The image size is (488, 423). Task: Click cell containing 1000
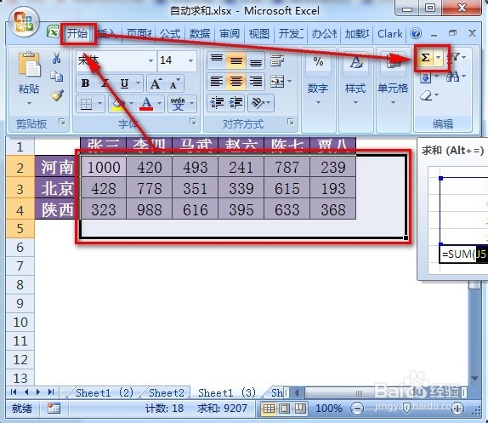[x=104, y=168]
